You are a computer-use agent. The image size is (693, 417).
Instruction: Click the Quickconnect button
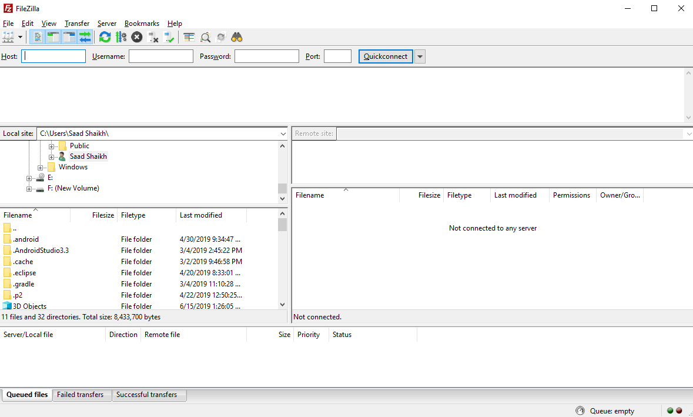pyautogui.click(x=386, y=56)
